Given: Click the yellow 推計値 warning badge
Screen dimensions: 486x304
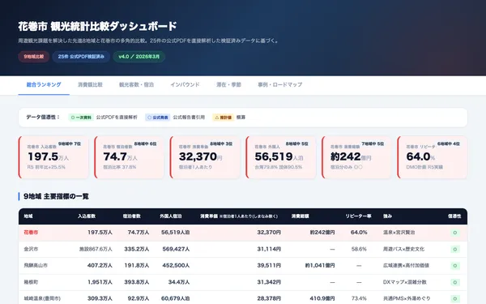Looking at the screenshot, I should point(224,118).
